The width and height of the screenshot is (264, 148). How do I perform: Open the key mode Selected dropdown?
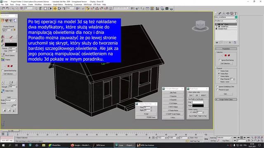[x=224, y=138]
